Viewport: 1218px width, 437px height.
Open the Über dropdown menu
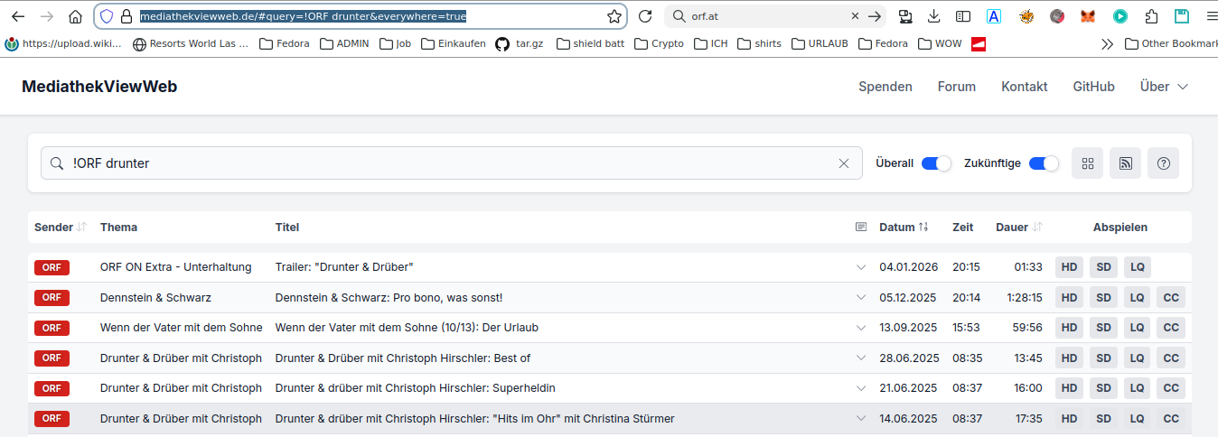point(1163,87)
